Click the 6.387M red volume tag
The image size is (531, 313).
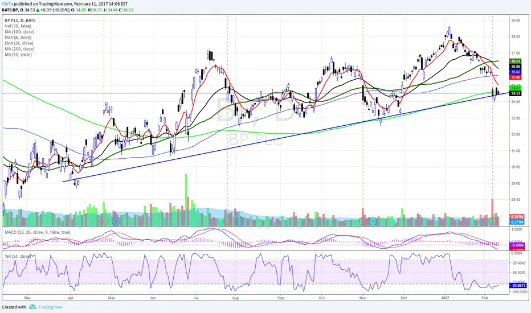click(x=517, y=217)
